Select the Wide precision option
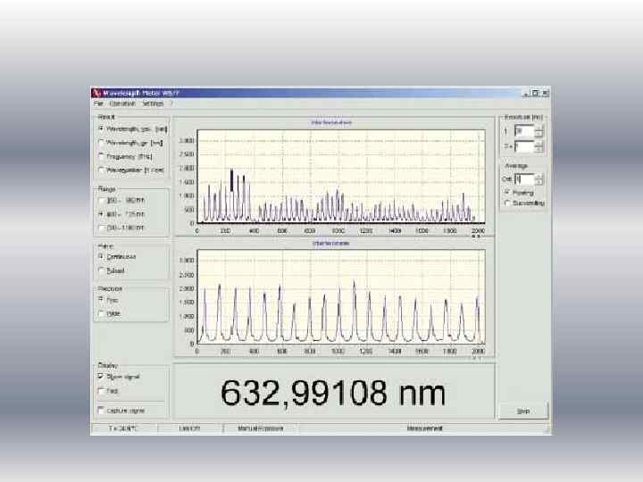Image resolution: width=643 pixels, height=482 pixels. click(101, 312)
